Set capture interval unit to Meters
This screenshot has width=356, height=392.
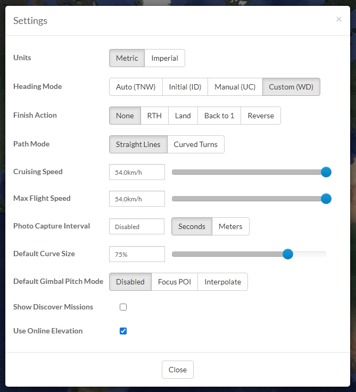230,226
